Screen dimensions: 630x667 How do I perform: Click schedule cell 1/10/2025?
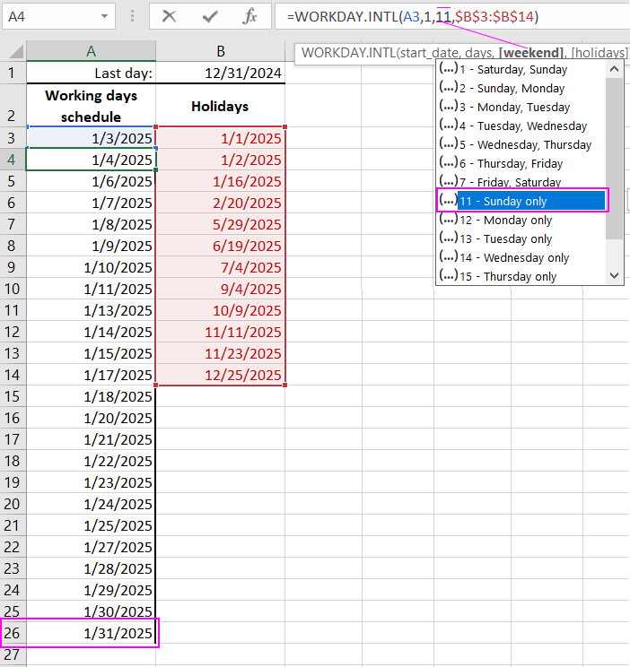(x=92, y=267)
